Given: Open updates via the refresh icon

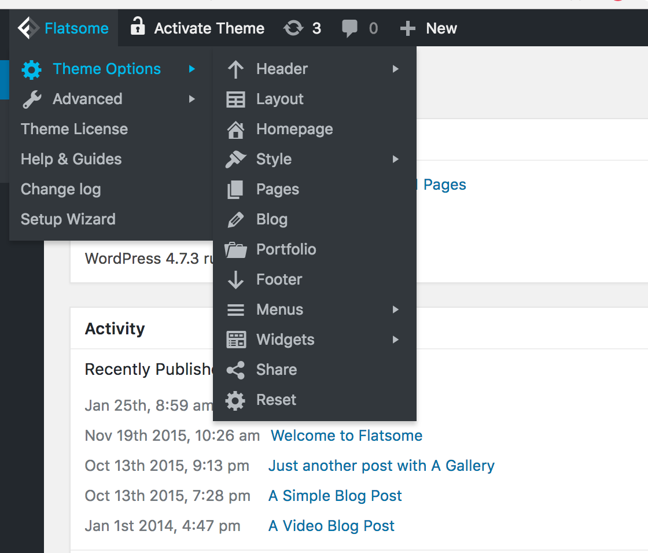Looking at the screenshot, I should pyautogui.click(x=293, y=28).
